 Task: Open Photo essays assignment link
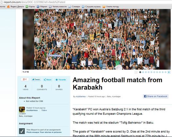(44, 132)
